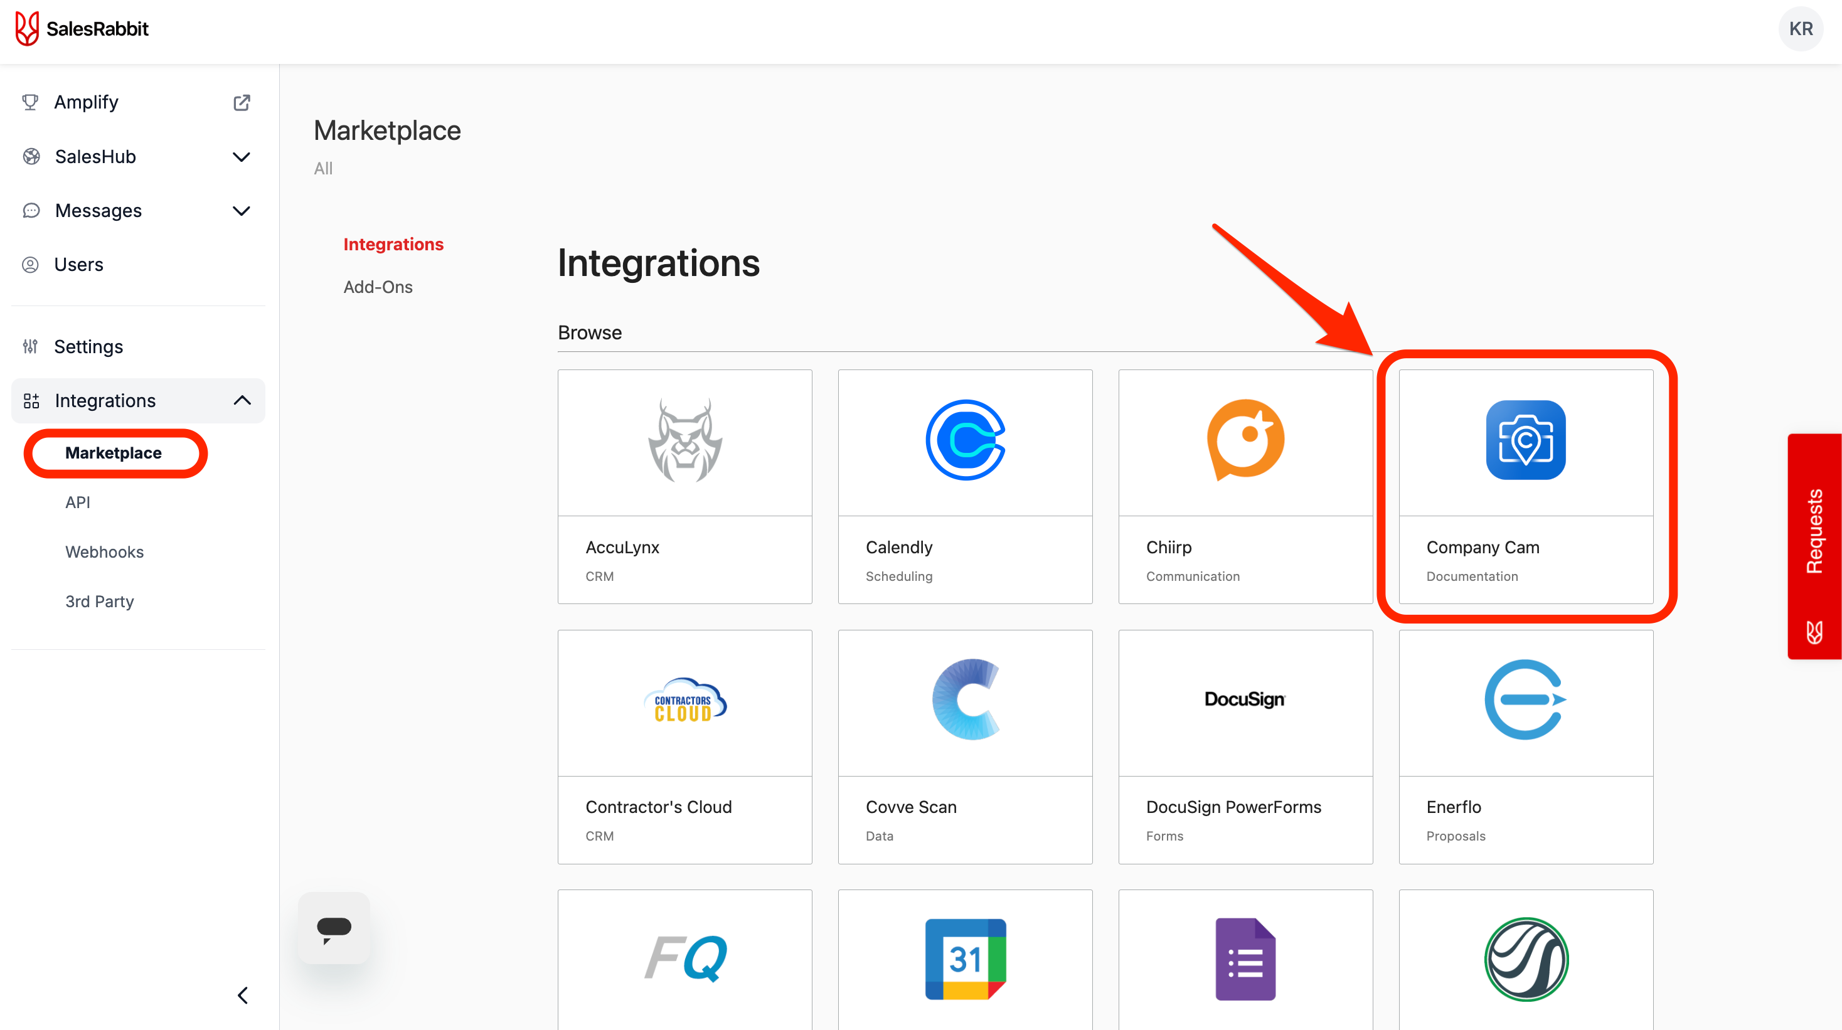1842x1030 pixels.
Task: Click the AccuLynx lynx logo
Action: pos(684,440)
